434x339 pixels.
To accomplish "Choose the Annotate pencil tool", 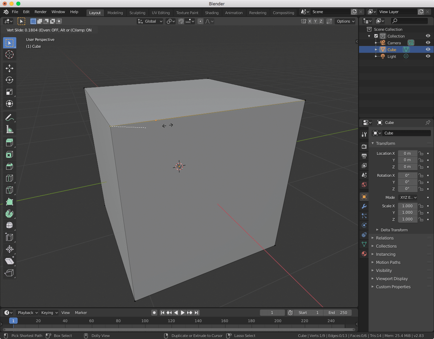I will [x=10, y=117].
